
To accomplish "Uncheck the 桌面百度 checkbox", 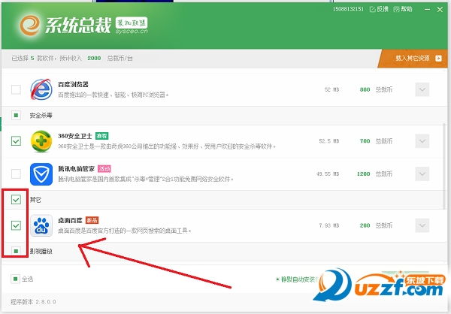I will tap(16, 225).
